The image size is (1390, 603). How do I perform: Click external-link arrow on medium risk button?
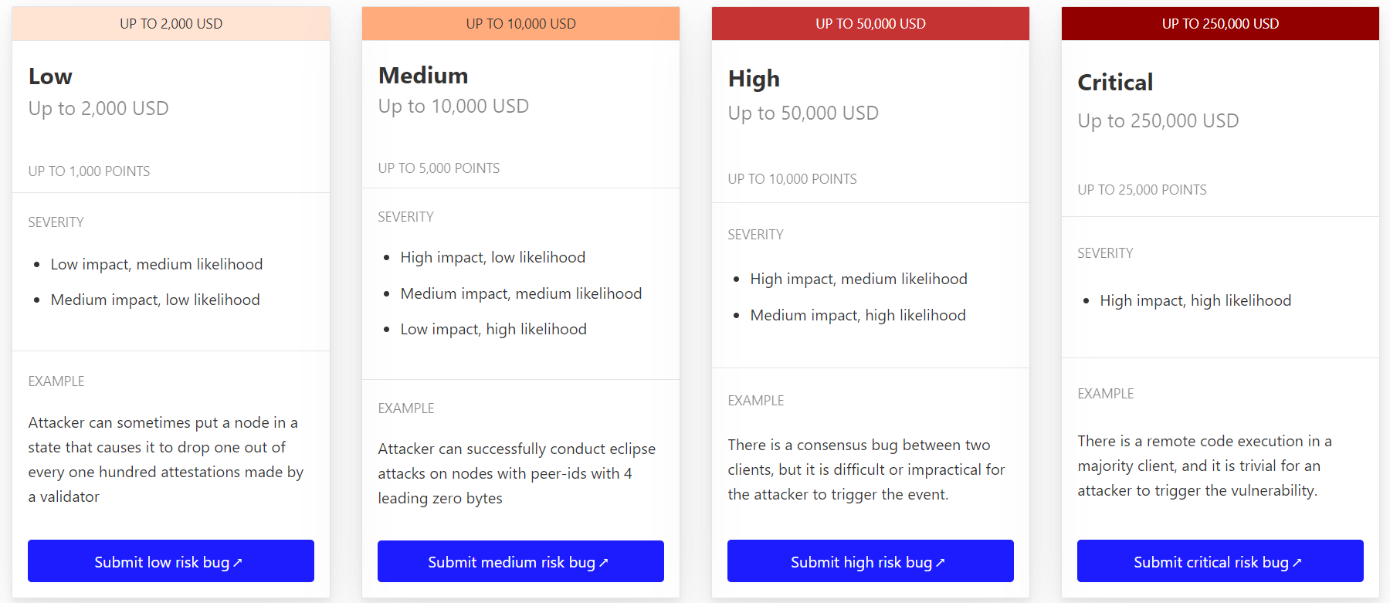604,563
